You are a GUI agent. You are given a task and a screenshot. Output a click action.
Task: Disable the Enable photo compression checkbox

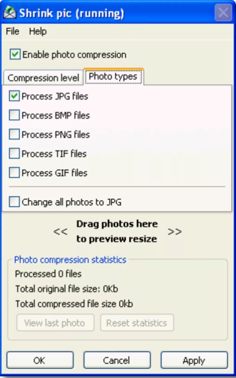(x=15, y=55)
